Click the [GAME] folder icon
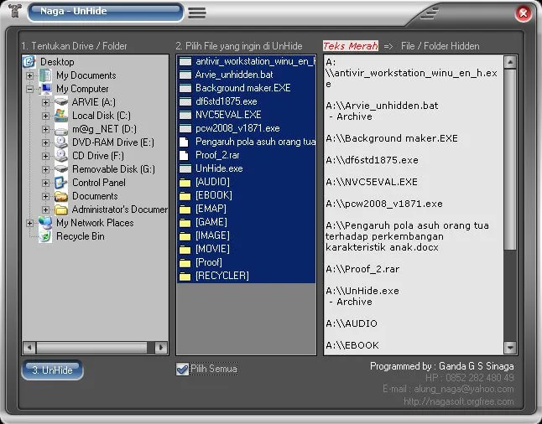The height and width of the screenshot is (424, 542). coord(185,223)
